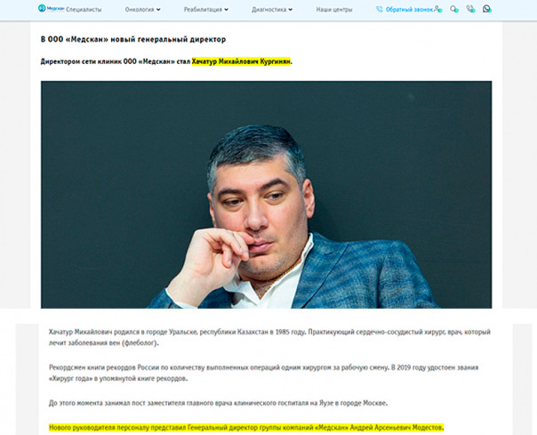
Task: Click the handset icon beside Обратный звонок
Action: click(379, 10)
